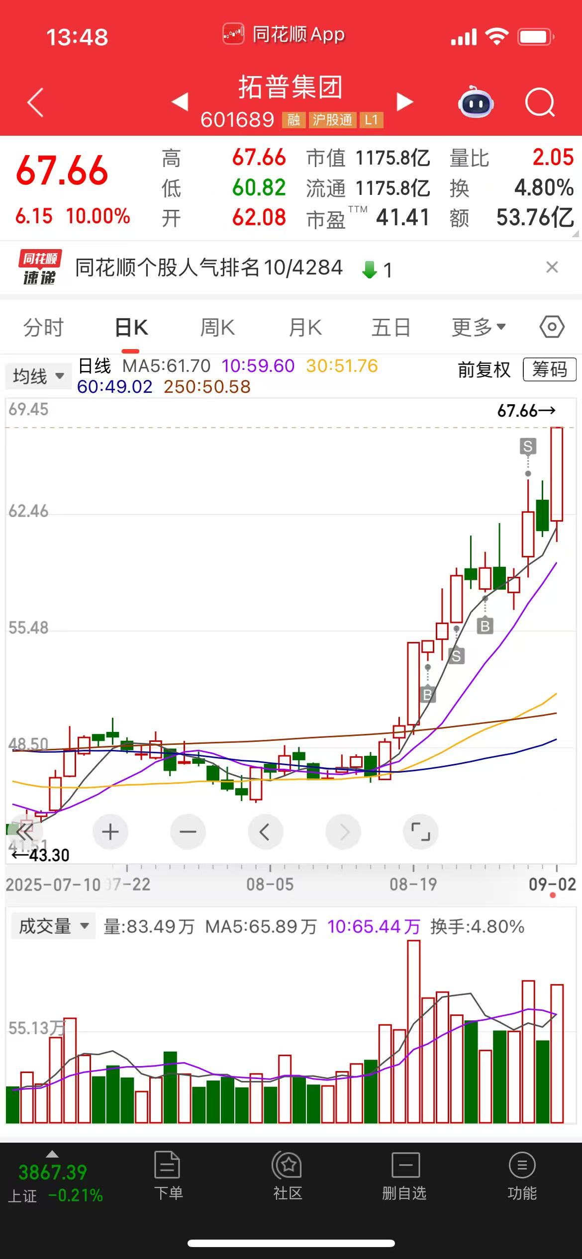Tap turnover amount 53.76亿
Screen dimensions: 582x1259
coord(535,217)
